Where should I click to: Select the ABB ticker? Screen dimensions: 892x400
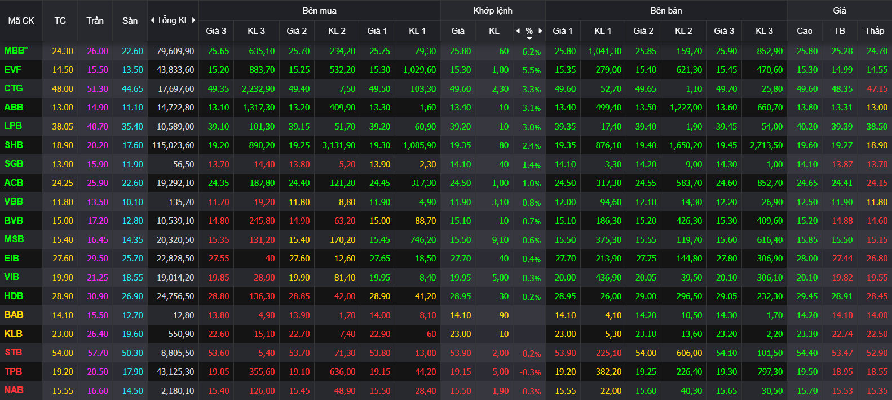14,107
